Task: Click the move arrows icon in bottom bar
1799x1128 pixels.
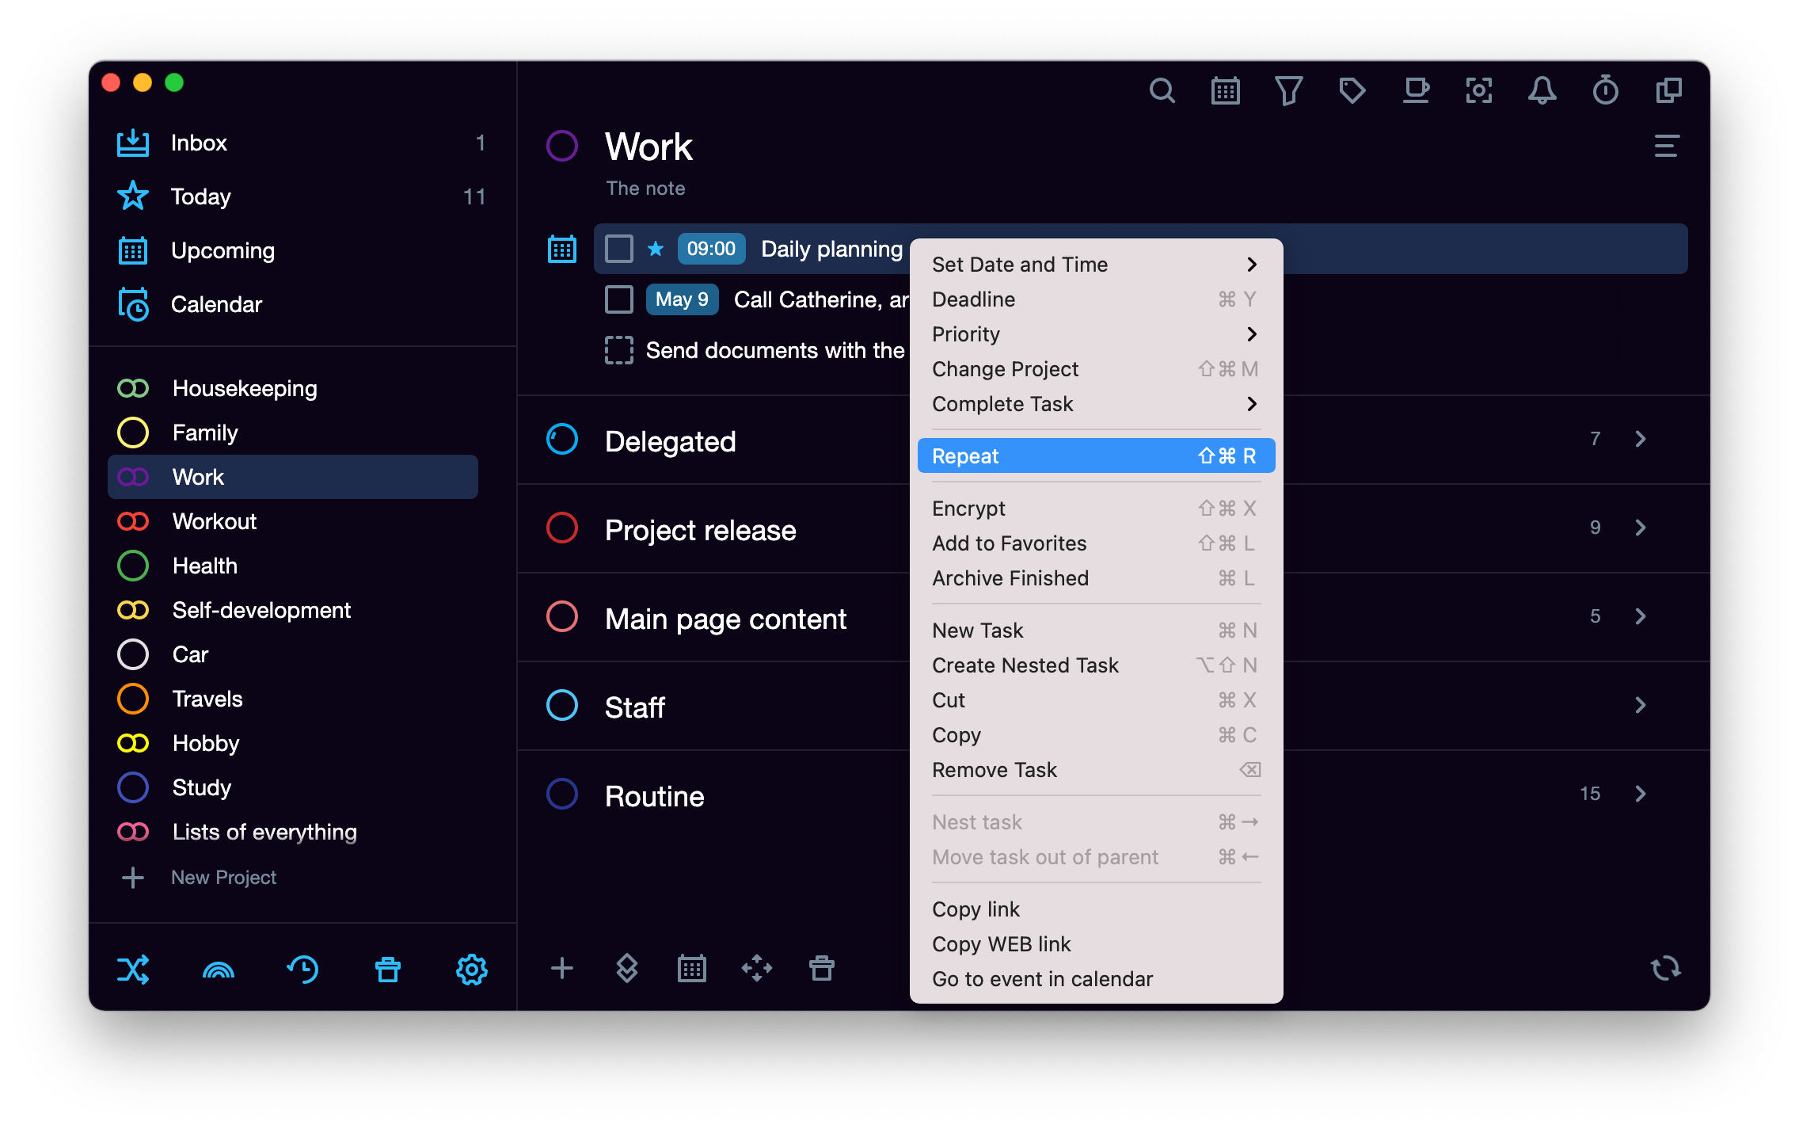Action: [x=756, y=968]
